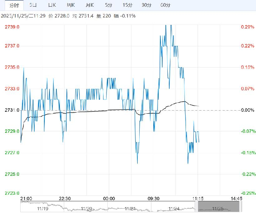Select the 5分 five-minute interval tab
The width and height of the screenshot is (256, 213).
108,5
